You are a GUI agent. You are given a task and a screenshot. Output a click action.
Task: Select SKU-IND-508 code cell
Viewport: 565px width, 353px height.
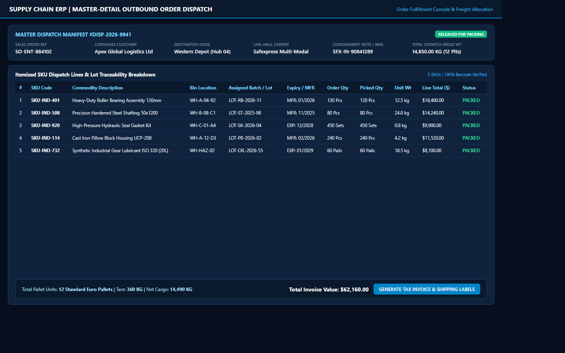[x=46, y=113]
